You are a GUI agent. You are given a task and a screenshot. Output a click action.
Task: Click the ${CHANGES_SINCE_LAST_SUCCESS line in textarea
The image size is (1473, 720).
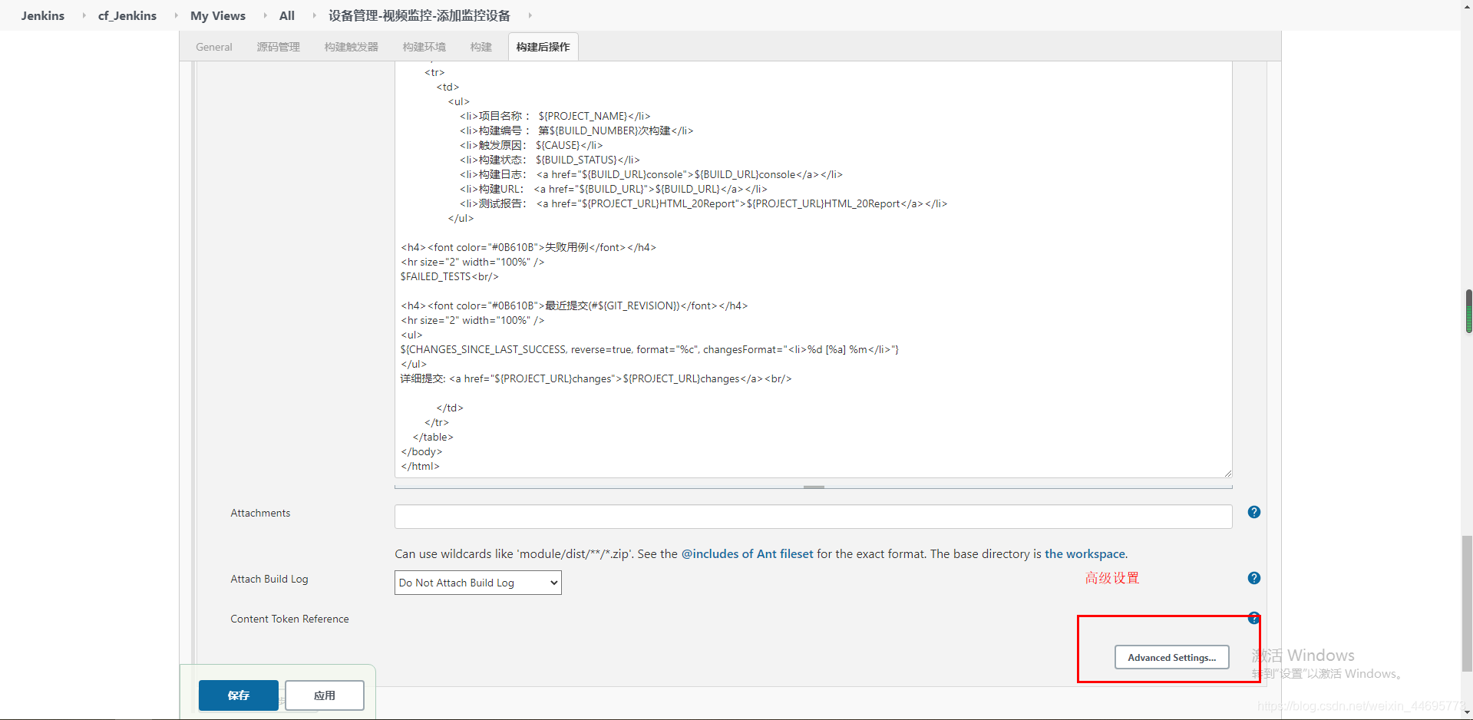(649, 349)
